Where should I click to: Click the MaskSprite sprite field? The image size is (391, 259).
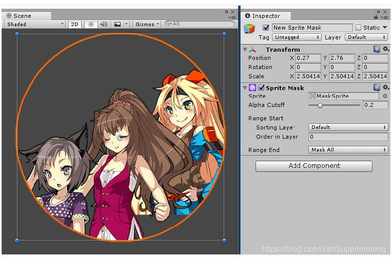pyautogui.click(x=344, y=96)
